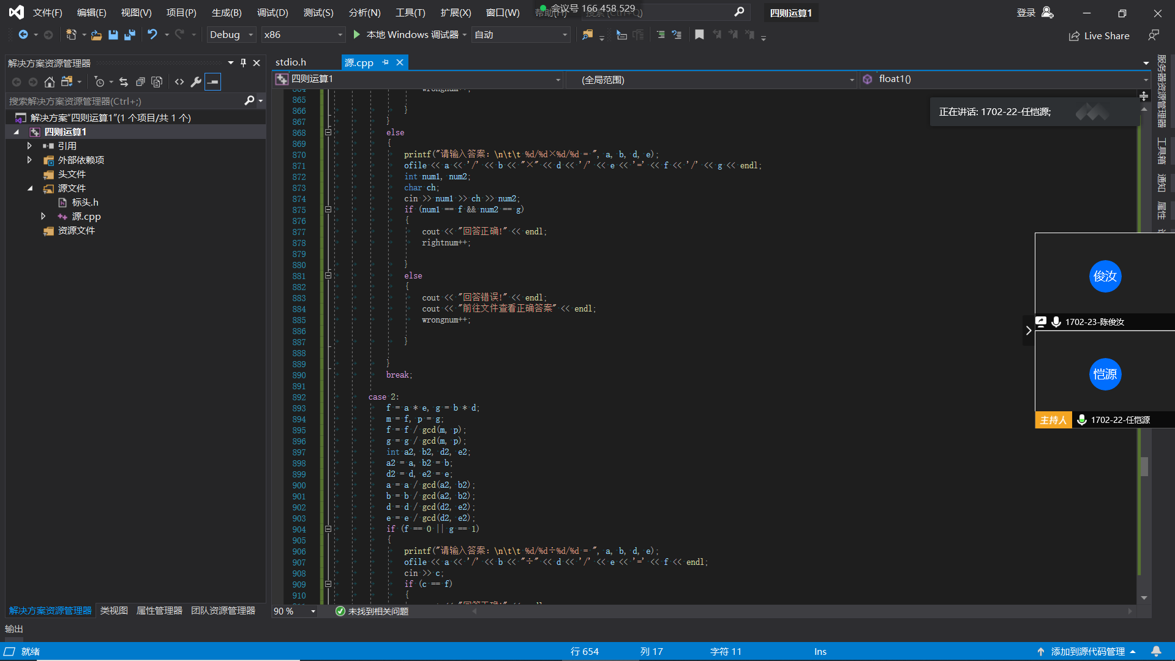The height and width of the screenshot is (661, 1175).
Task: Open Properties wrench icon in Solution Explorer
Action: point(196,81)
